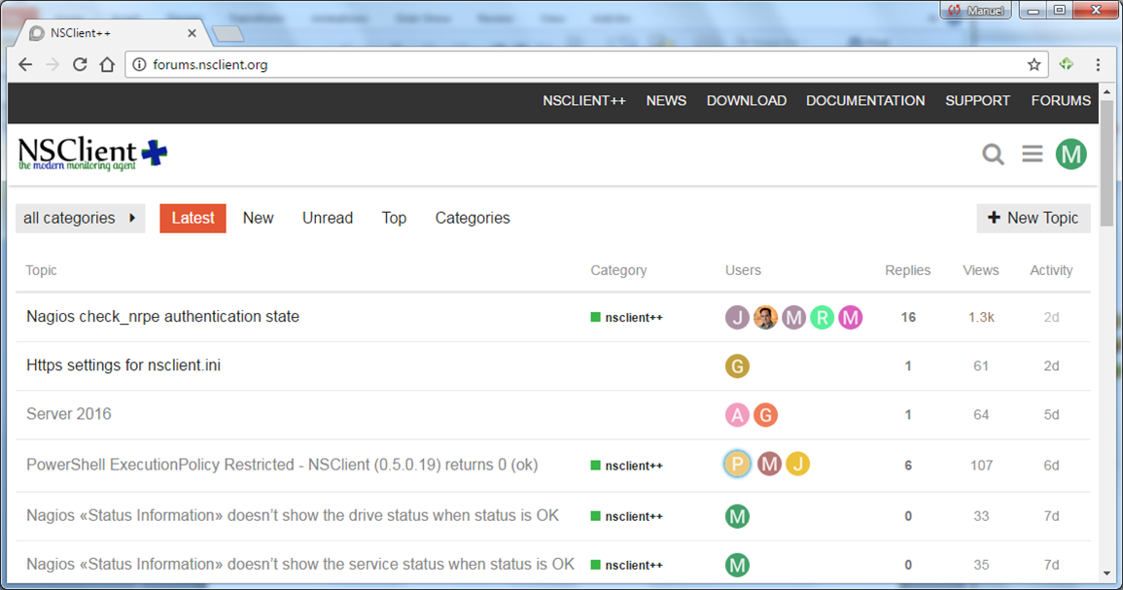The width and height of the screenshot is (1123, 590).
Task: Click avatar J on check_nrpe authentication topic
Action: pos(737,317)
